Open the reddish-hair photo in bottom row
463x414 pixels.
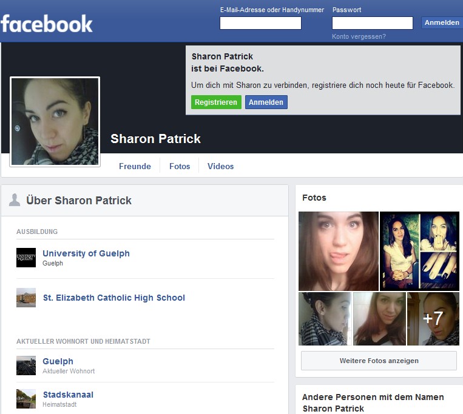[379, 319]
